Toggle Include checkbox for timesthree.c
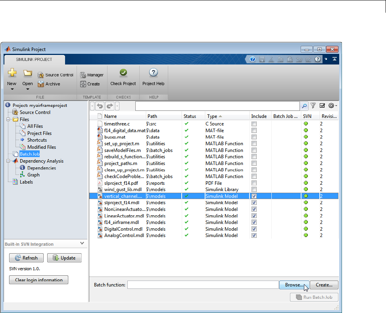Viewport: 386px width, 313px height. point(254,124)
